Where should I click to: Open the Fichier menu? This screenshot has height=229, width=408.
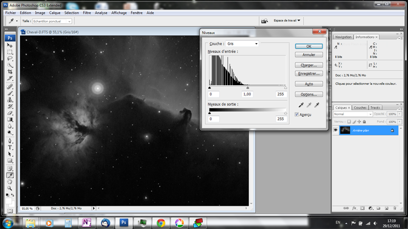tap(10, 13)
